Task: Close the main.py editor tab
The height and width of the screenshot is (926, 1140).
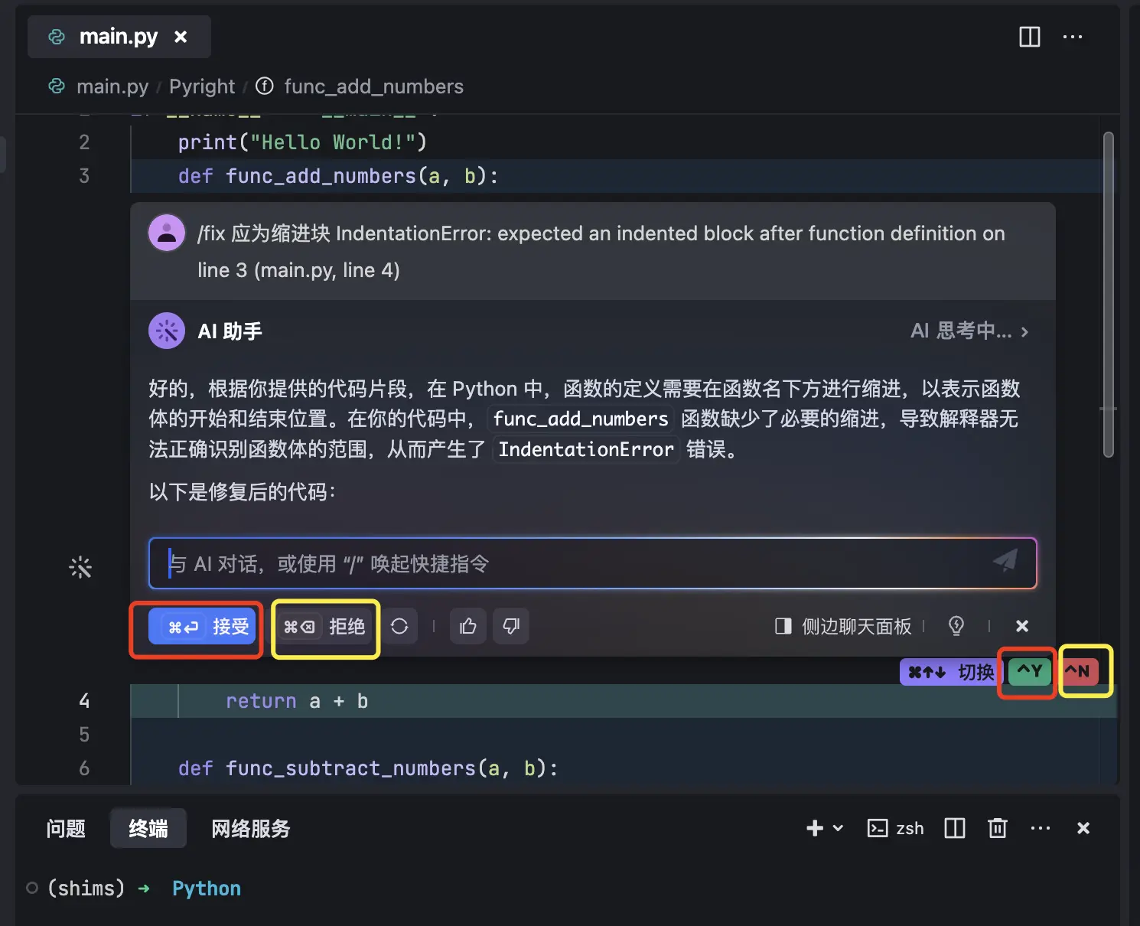Action: 181,37
